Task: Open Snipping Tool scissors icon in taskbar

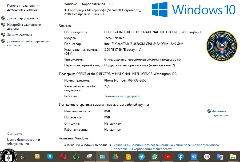Action: pyautogui.click(x=89, y=156)
